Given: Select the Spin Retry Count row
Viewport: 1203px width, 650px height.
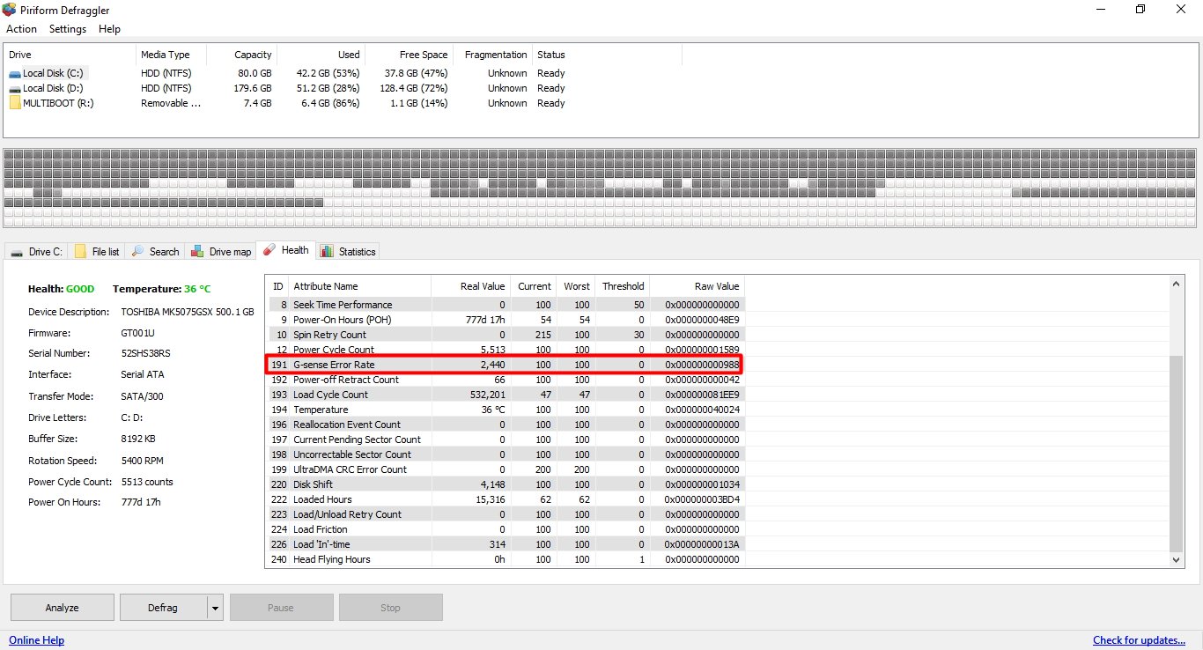Looking at the screenshot, I should [505, 335].
